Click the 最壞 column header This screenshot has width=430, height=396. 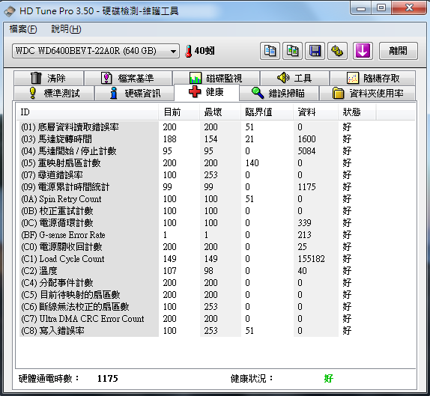(220, 112)
